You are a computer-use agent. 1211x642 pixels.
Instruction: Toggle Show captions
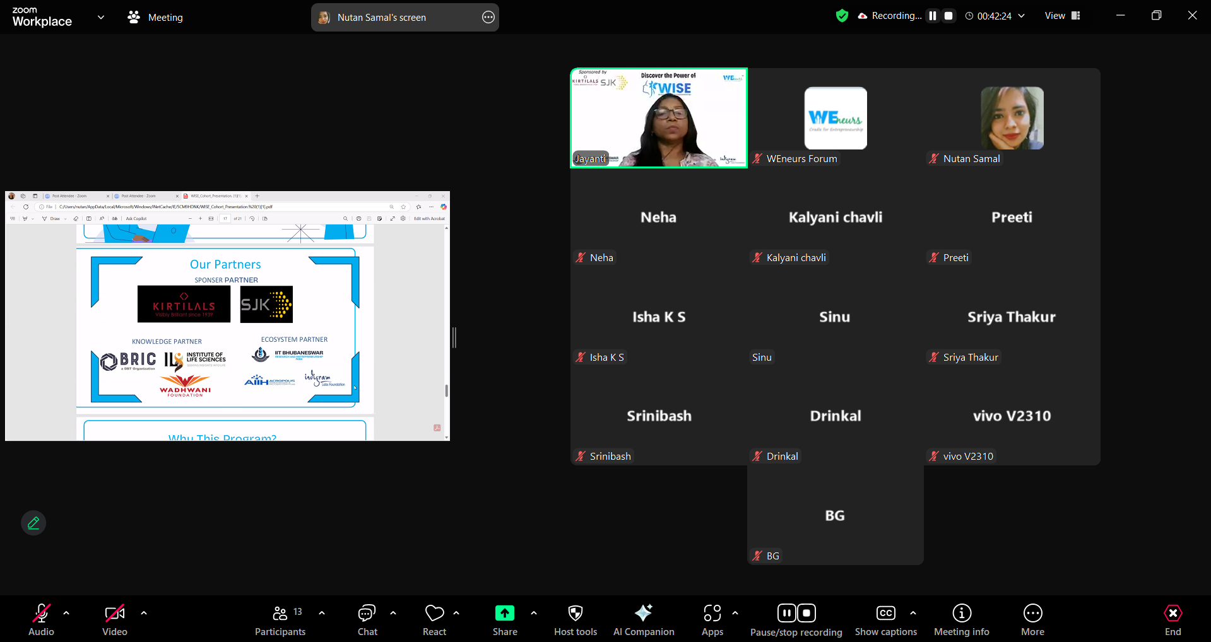[885, 620]
